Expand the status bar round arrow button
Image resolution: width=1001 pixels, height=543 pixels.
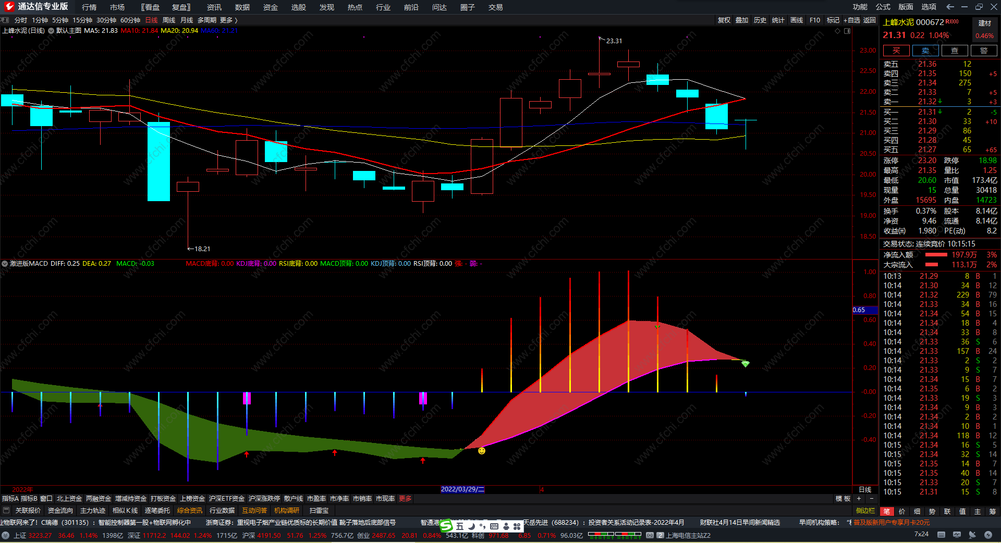coord(5,535)
